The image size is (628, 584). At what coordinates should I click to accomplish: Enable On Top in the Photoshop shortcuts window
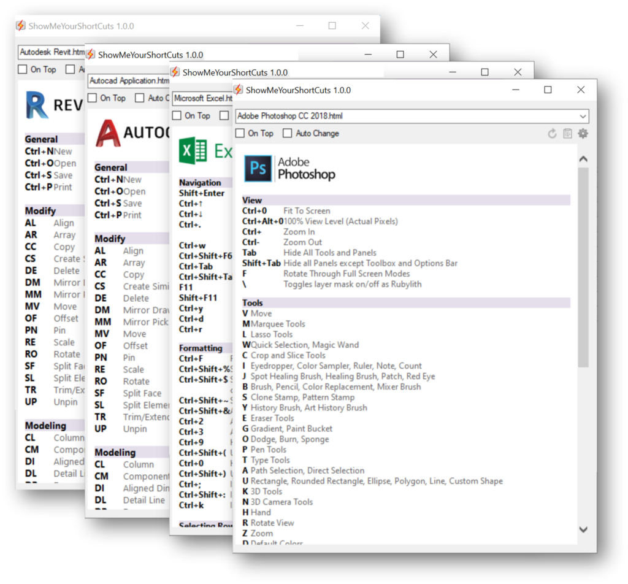coord(239,133)
